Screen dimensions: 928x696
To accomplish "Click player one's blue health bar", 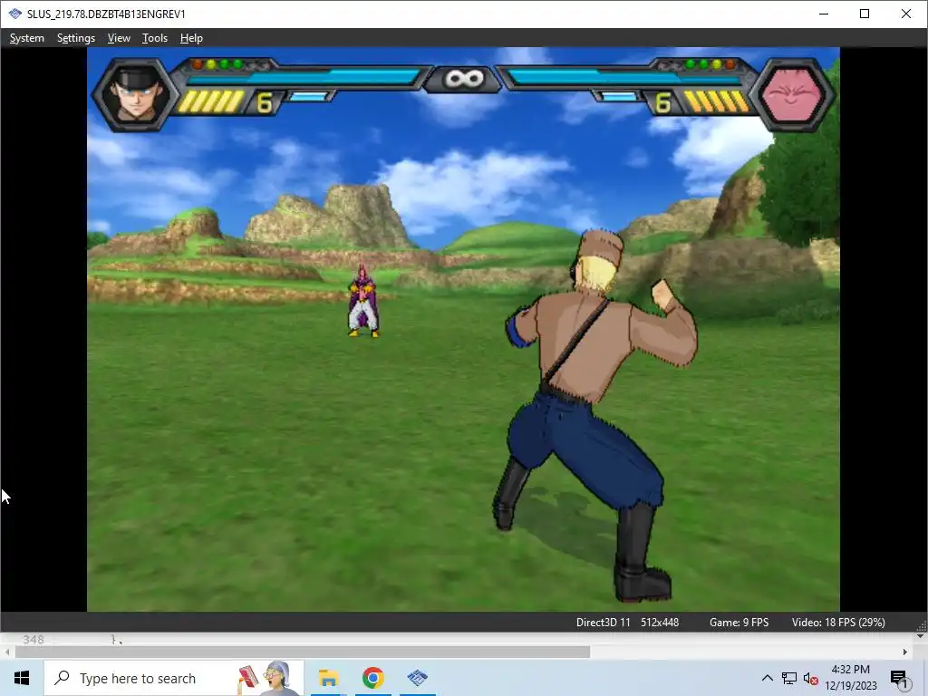I will tap(304, 77).
